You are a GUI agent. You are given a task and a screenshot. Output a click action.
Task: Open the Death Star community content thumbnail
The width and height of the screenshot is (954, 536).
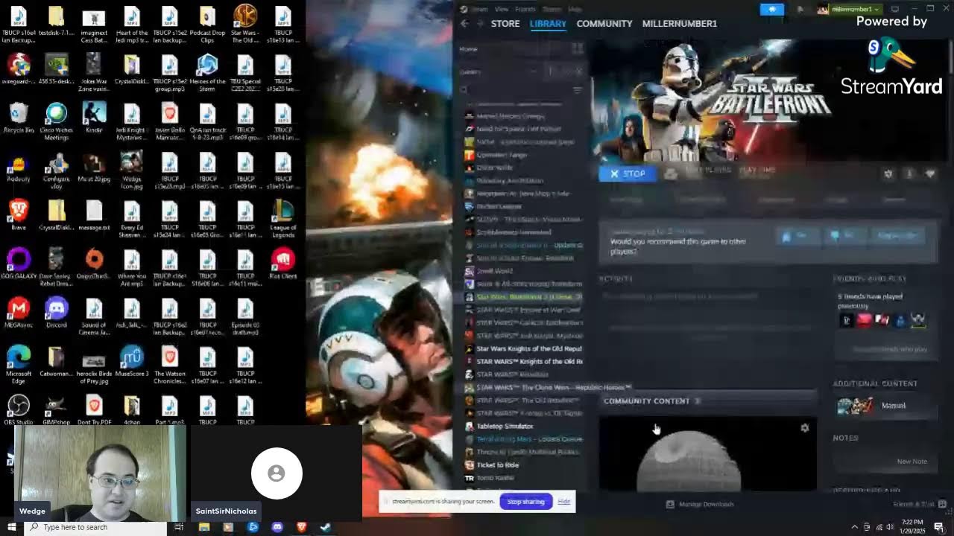(x=707, y=454)
